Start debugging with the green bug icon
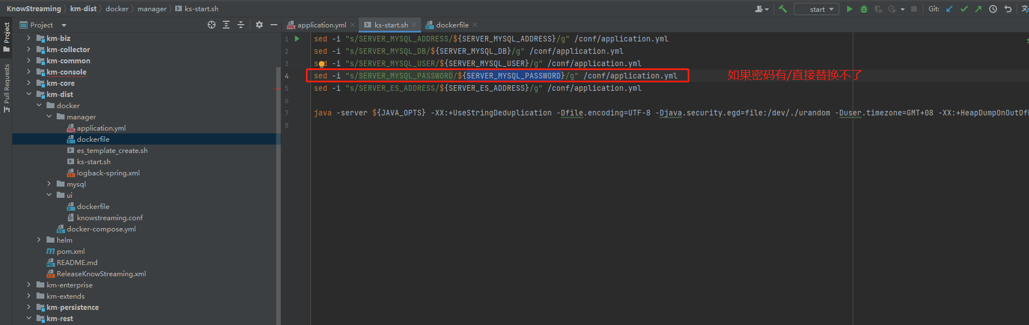The width and height of the screenshot is (1029, 325). 864,9
